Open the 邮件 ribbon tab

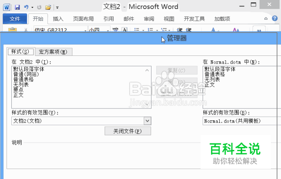click(129, 19)
